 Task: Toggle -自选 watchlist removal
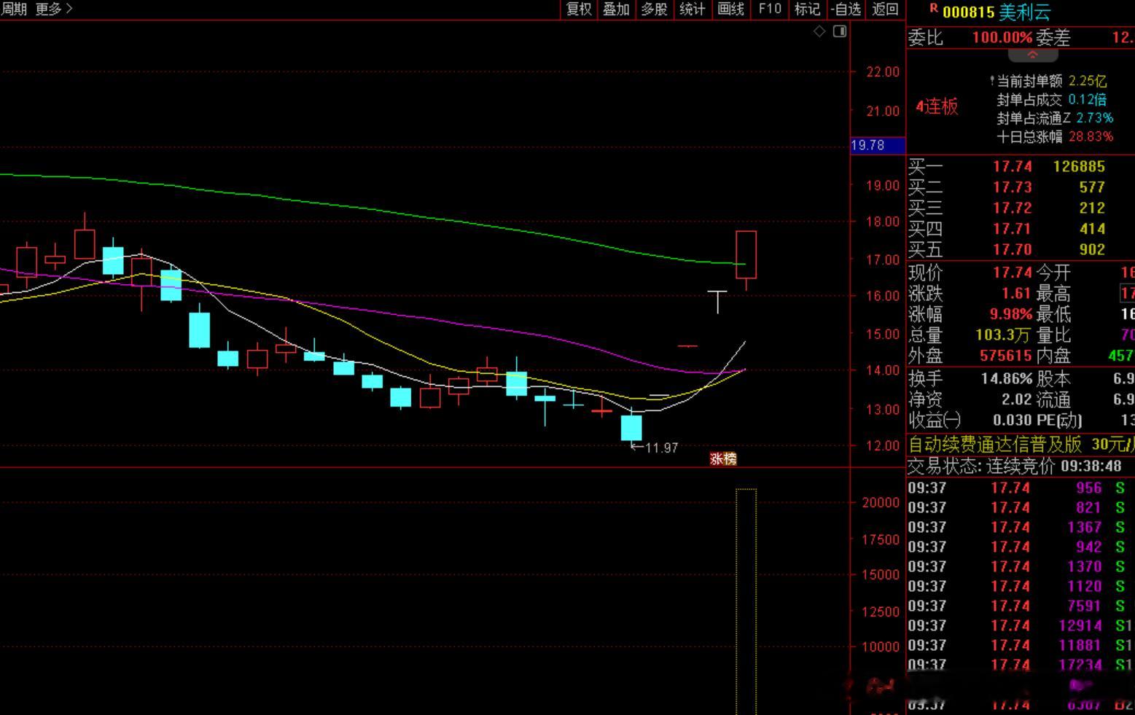pyautogui.click(x=846, y=9)
